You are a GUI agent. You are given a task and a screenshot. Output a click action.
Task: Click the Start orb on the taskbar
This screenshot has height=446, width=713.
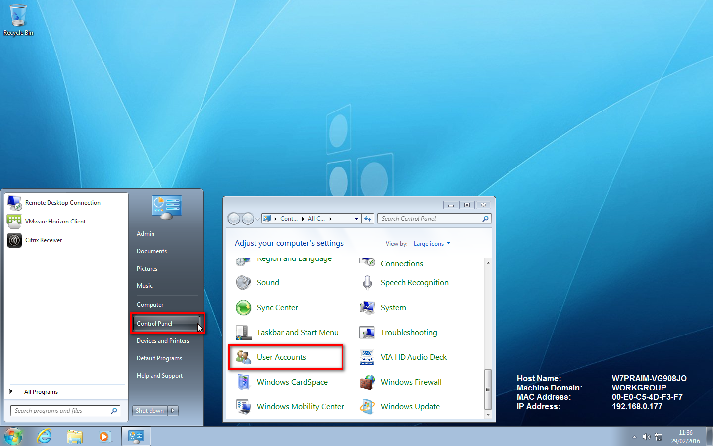pos(13,436)
